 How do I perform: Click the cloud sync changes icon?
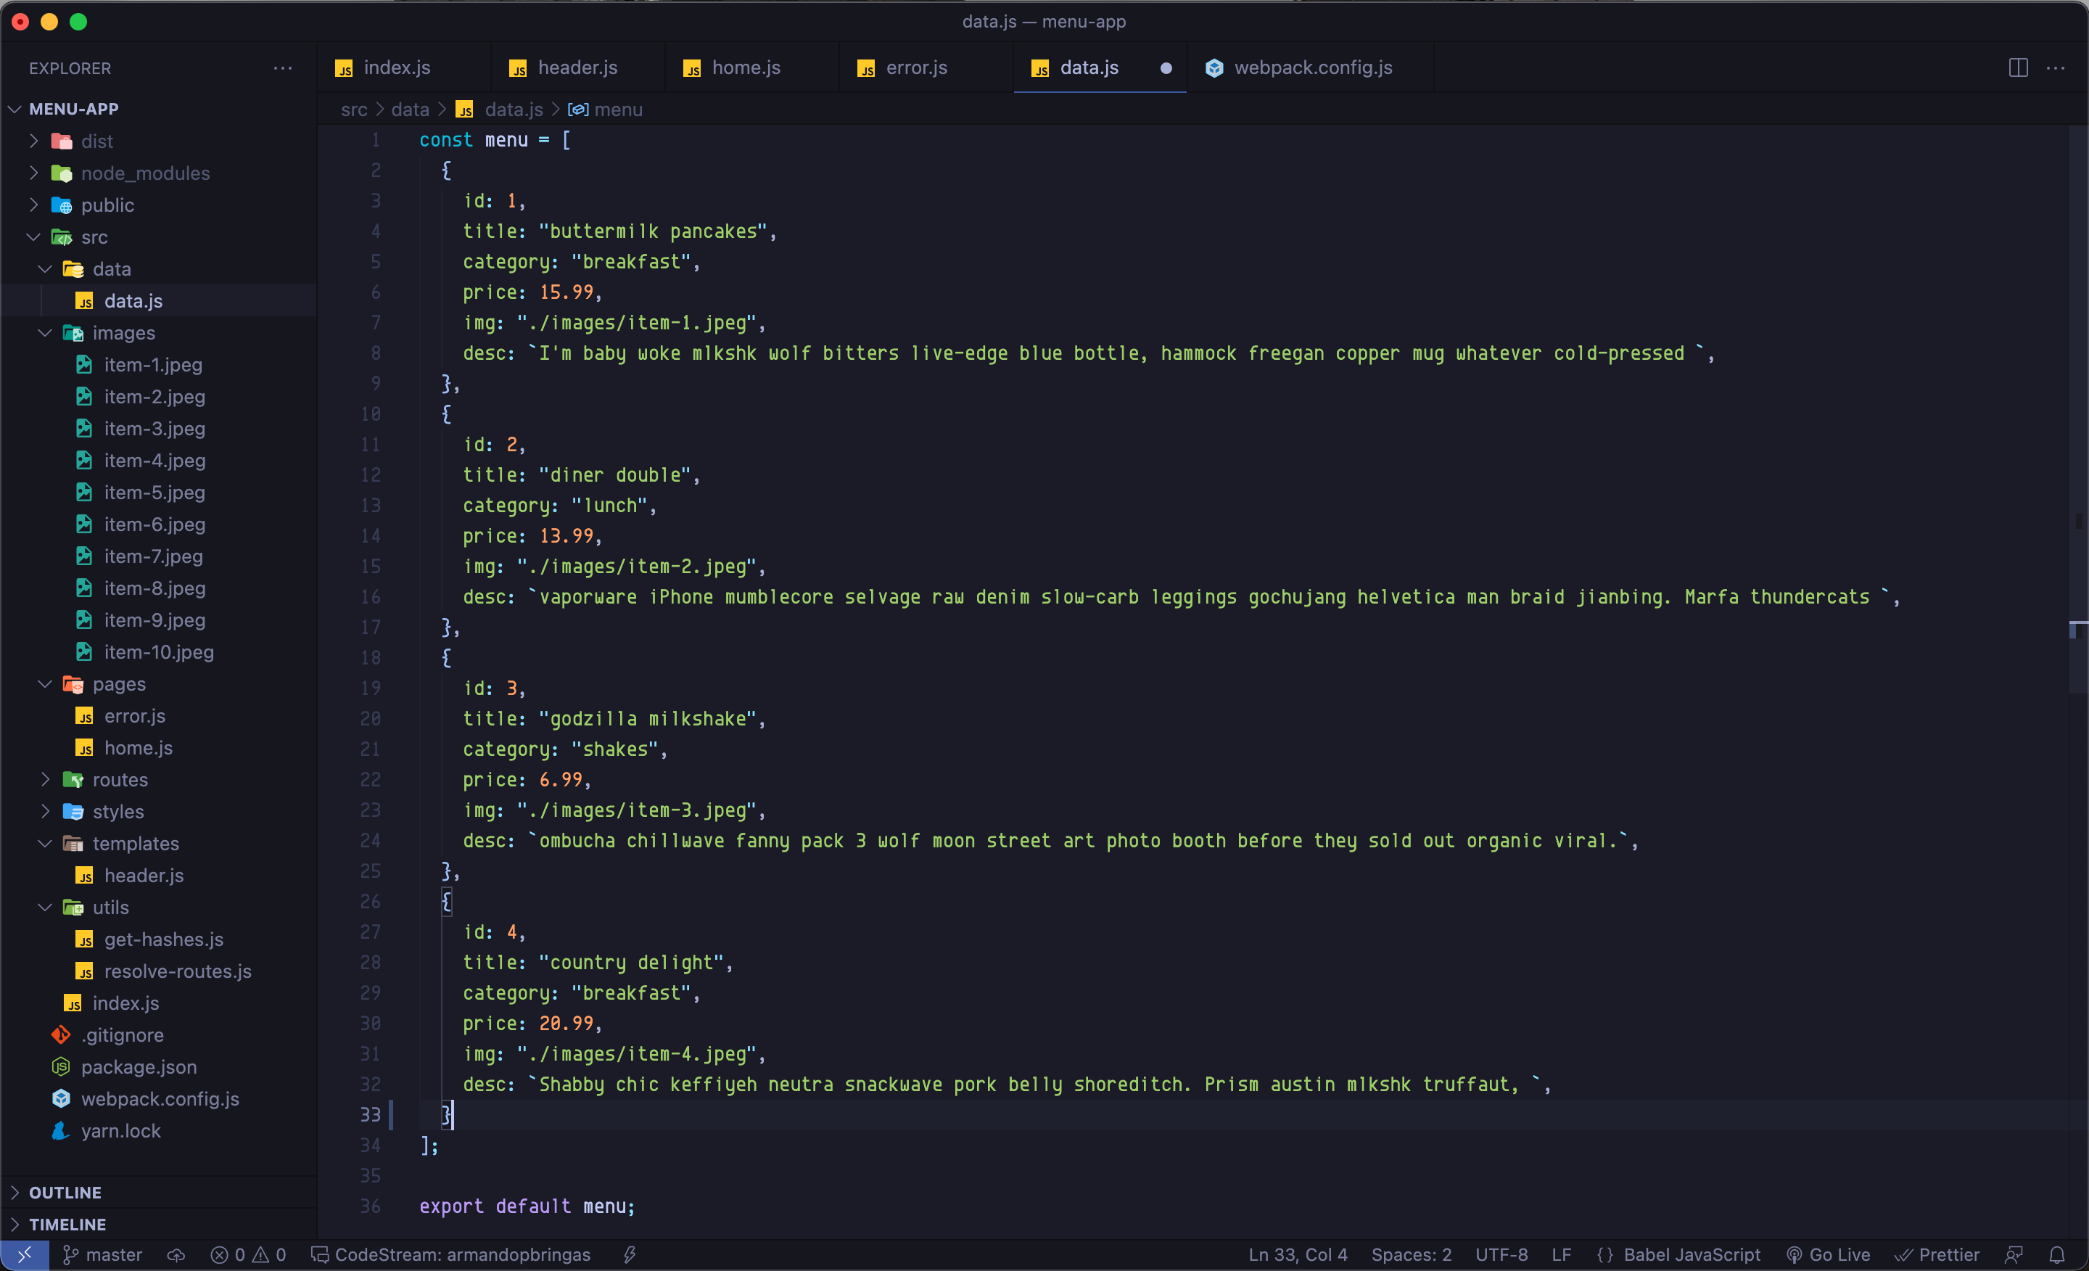click(x=176, y=1254)
